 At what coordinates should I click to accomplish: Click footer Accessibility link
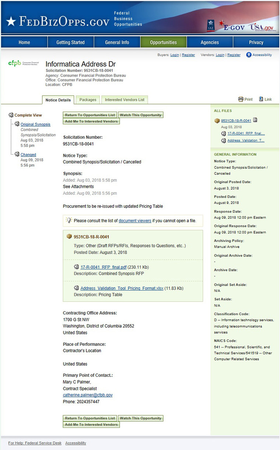pos(76,443)
